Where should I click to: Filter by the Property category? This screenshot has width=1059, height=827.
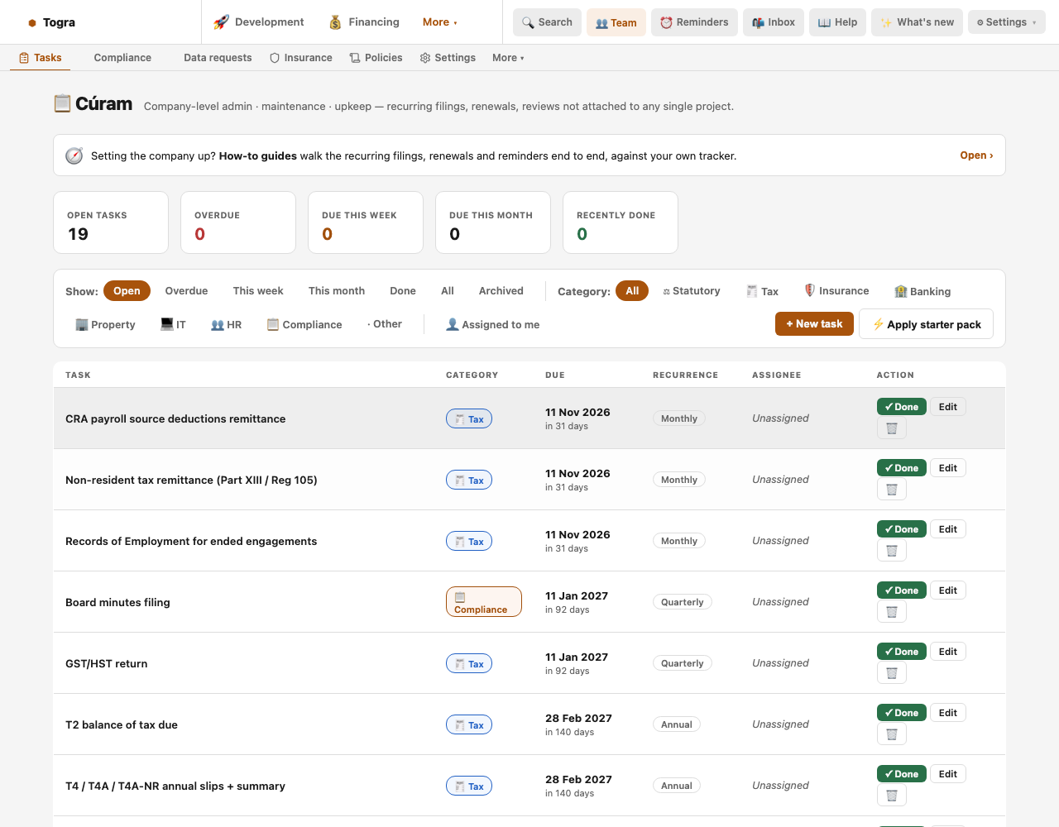tap(105, 325)
